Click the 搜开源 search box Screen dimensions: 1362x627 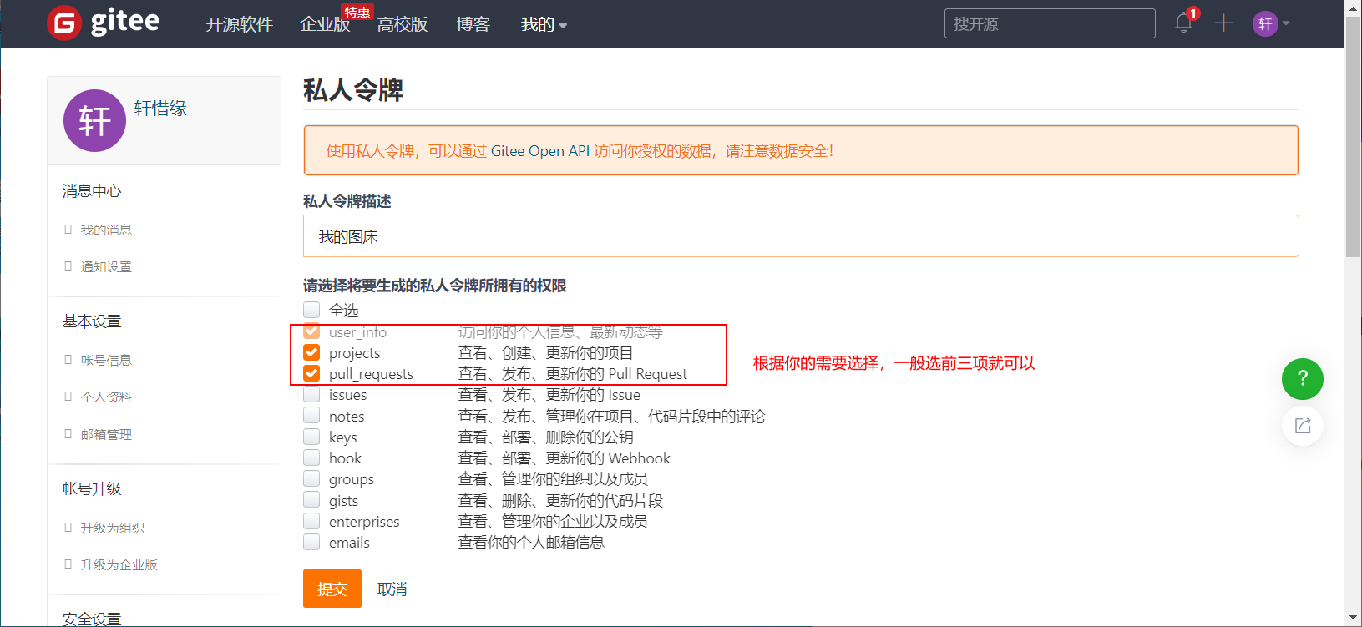(1050, 23)
